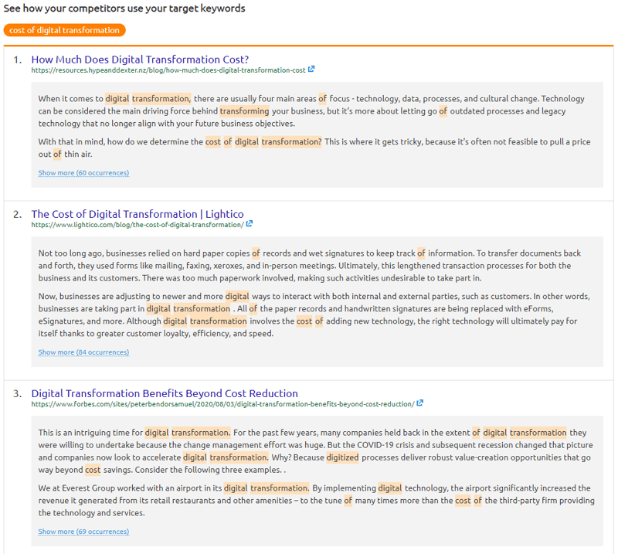Image resolution: width=618 pixels, height=554 pixels.
Task: Click the paragraph starting 'Not too long ago'
Action: (x=309, y=265)
